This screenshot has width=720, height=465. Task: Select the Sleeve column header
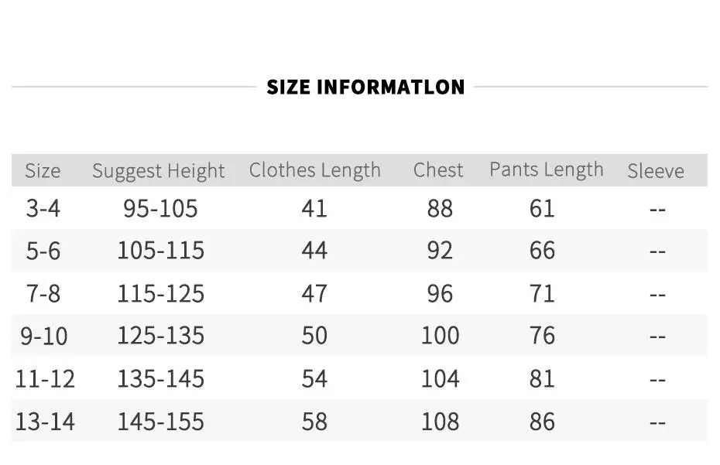[656, 171]
